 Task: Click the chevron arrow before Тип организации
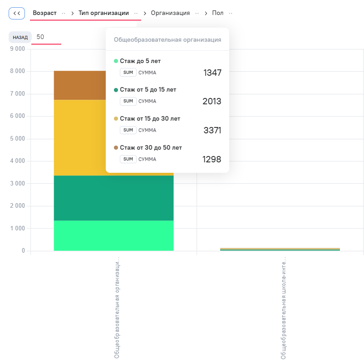pyautogui.click(x=73, y=13)
